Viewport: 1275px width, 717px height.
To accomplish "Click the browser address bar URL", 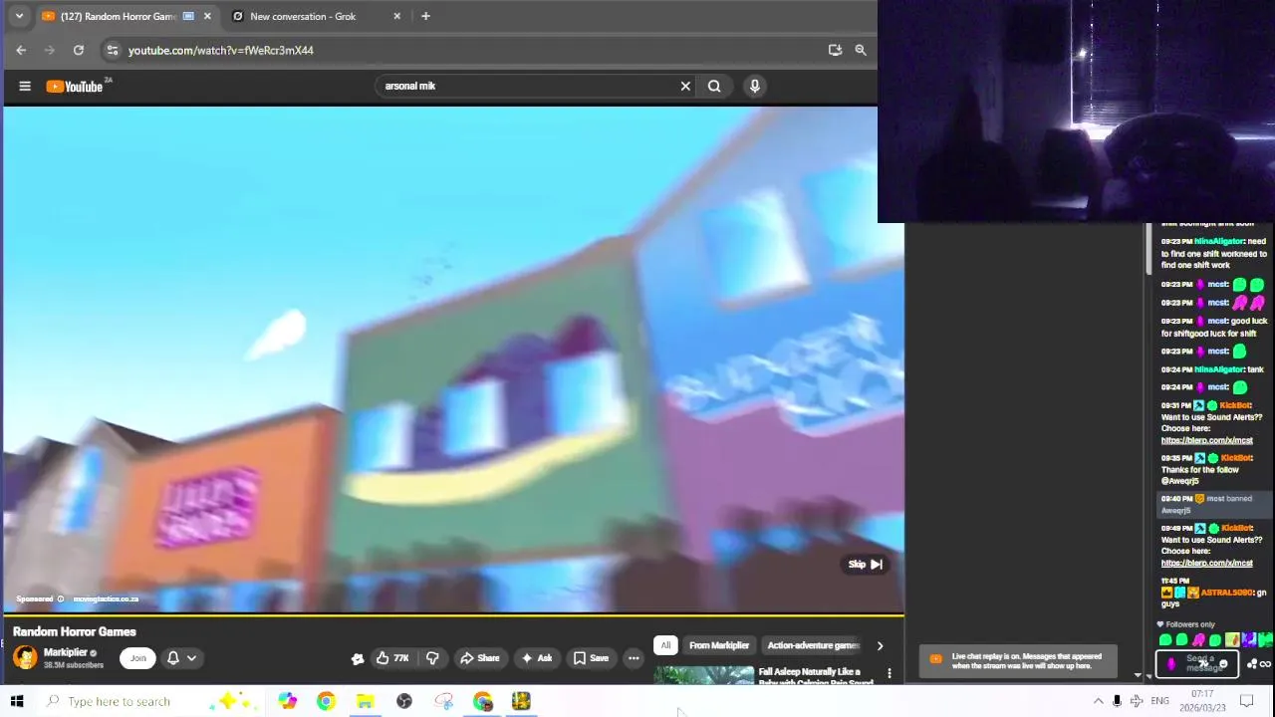I will (220, 50).
